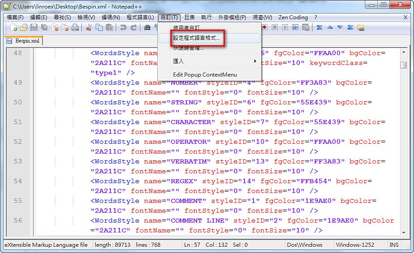414x253 pixels.
Task: Click the name="OPERATOR" attribute text
Action: [177, 142]
